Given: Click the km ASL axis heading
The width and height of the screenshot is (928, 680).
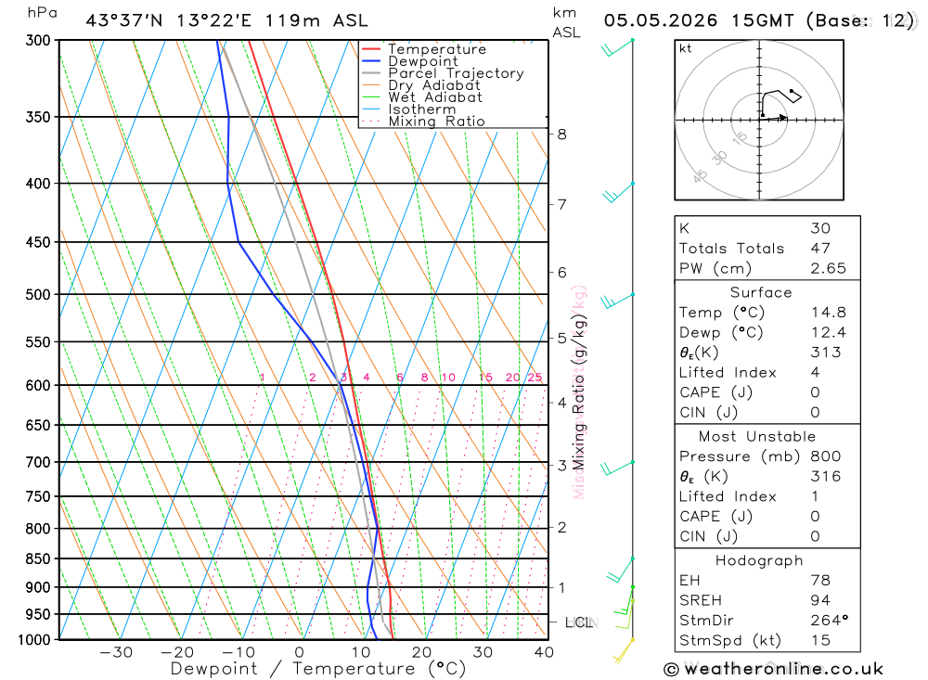Looking at the screenshot, I should click(566, 22).
